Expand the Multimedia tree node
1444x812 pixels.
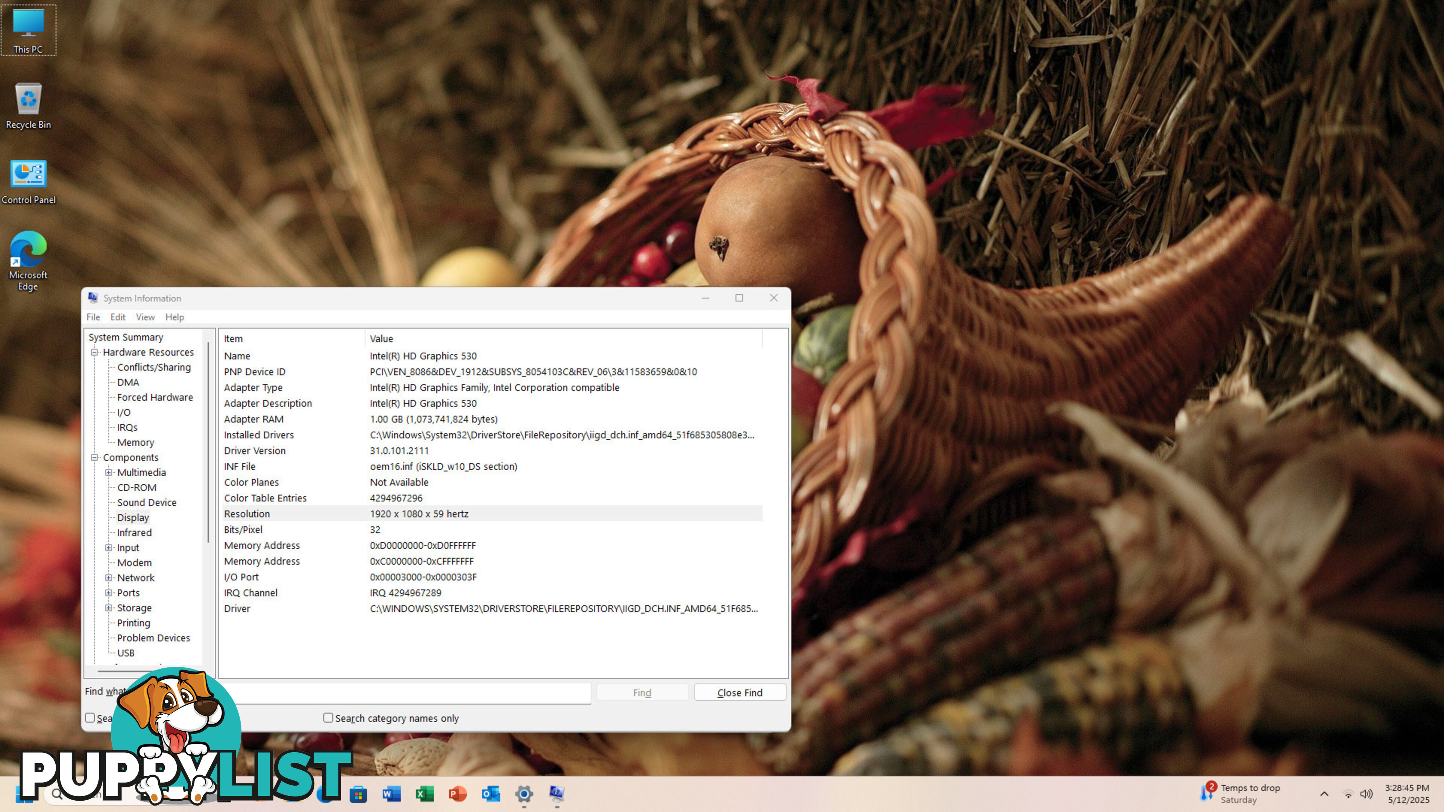109,473
